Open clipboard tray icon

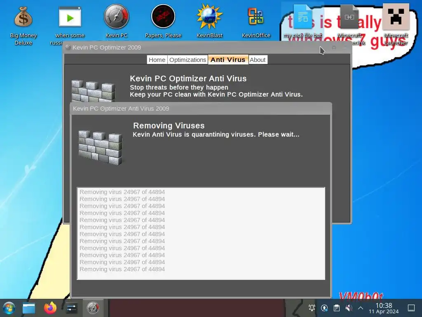tap(337, 308)
